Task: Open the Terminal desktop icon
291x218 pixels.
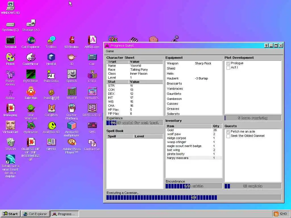Action: pyautogui.click(x=11, y=43)
